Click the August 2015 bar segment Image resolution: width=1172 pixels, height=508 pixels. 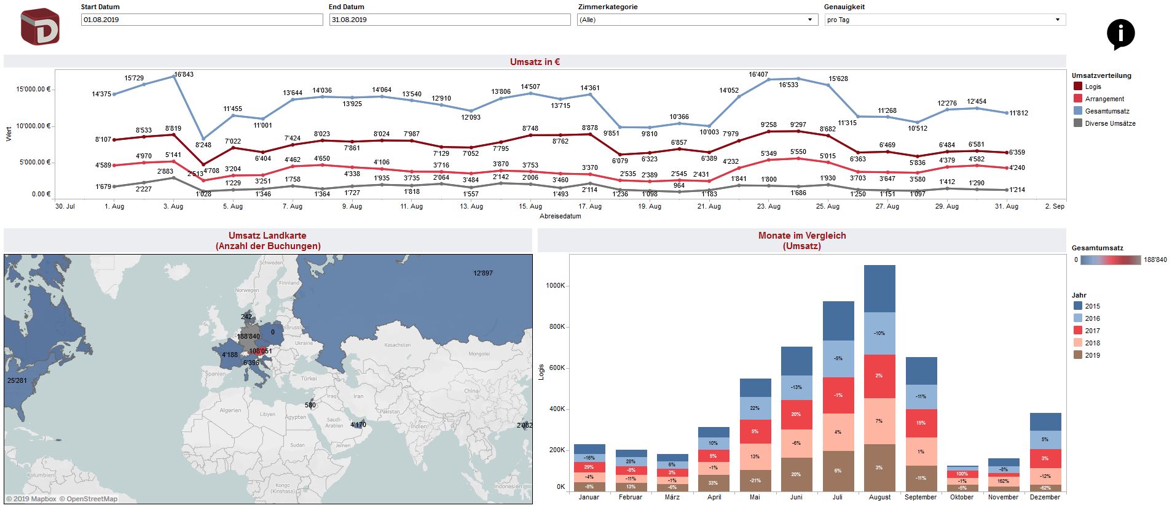pyautogui.click(x=879, y=288)
